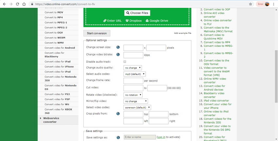Open the Online WMV video converter link

215,80
